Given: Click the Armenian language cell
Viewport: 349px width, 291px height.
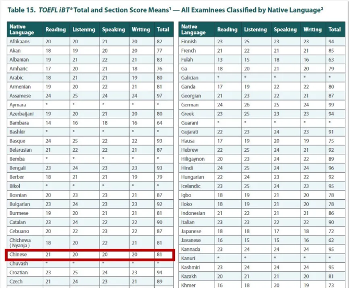Looking at the screenshot, I should click(x=25, y=87).
